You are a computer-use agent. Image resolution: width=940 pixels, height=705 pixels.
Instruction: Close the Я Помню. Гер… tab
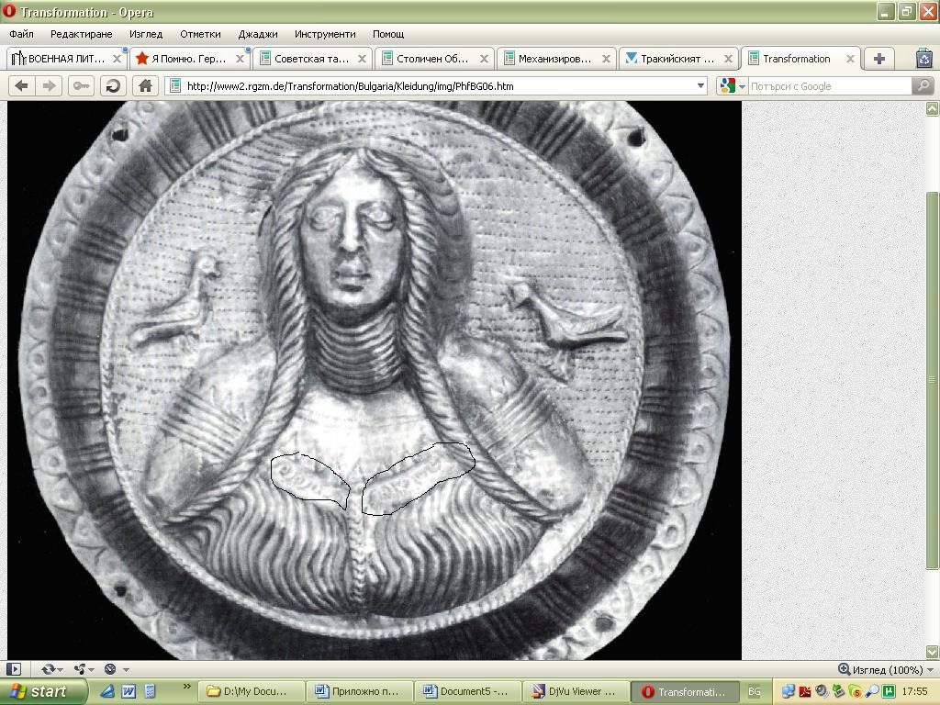pyautogui.click(x=240, y=59)
